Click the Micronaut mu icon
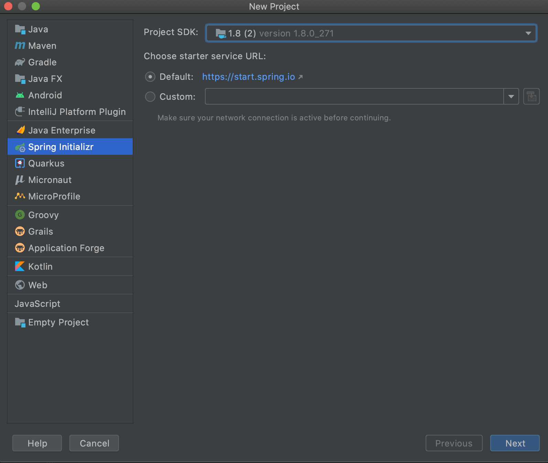The image size is (548, 463). pyautogui.click(x=20, y=180)
